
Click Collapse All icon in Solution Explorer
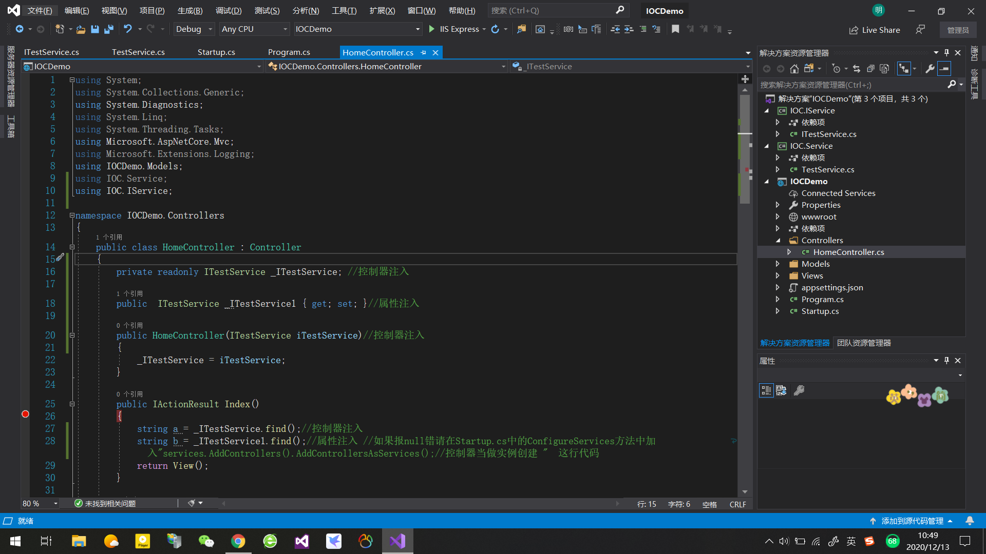(x=870, y=69)
